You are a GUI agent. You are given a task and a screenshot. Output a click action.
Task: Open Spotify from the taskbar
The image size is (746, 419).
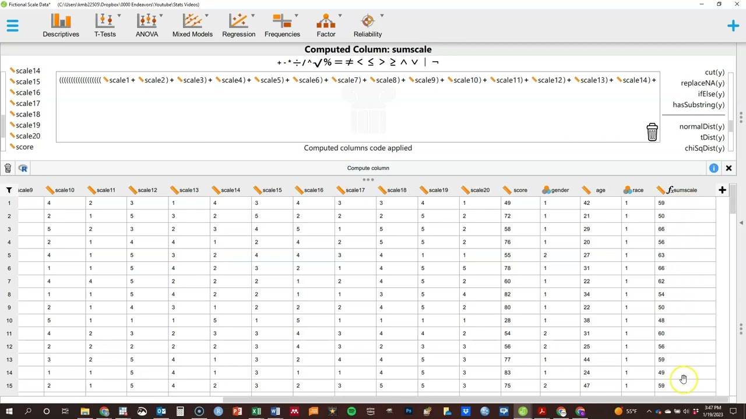(351, 411)
